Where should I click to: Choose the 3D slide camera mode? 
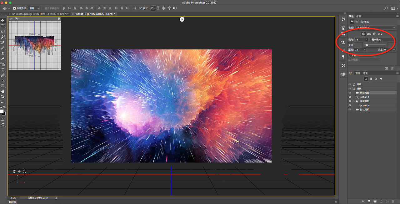[x=169, y=8]
